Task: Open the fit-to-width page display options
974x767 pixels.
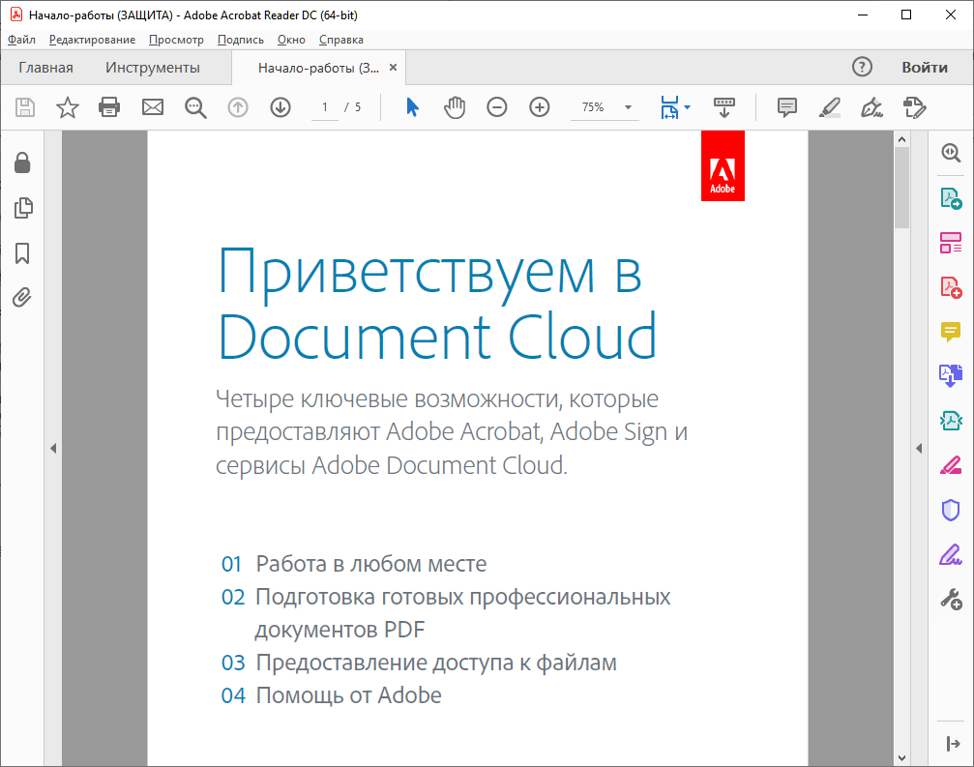Action: click(674, 107)
